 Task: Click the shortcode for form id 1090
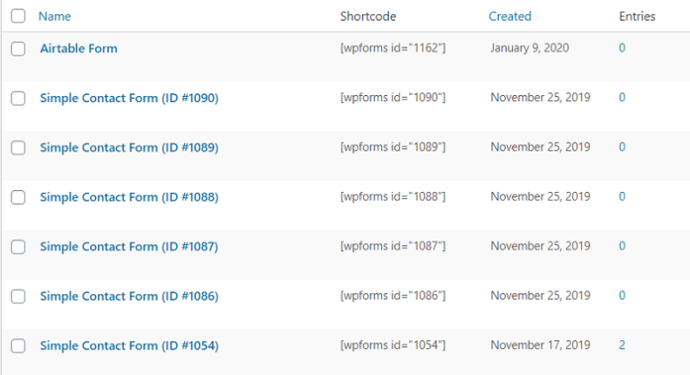coord(394,98)
